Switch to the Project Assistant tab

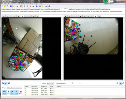(x=6, y=9)
